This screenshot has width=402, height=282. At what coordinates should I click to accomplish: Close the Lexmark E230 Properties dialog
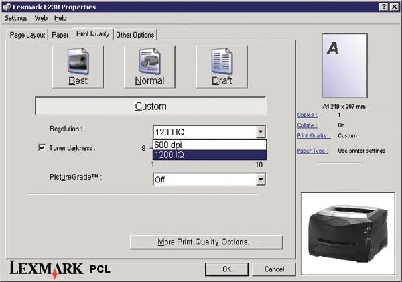click(x=395, y=7)
